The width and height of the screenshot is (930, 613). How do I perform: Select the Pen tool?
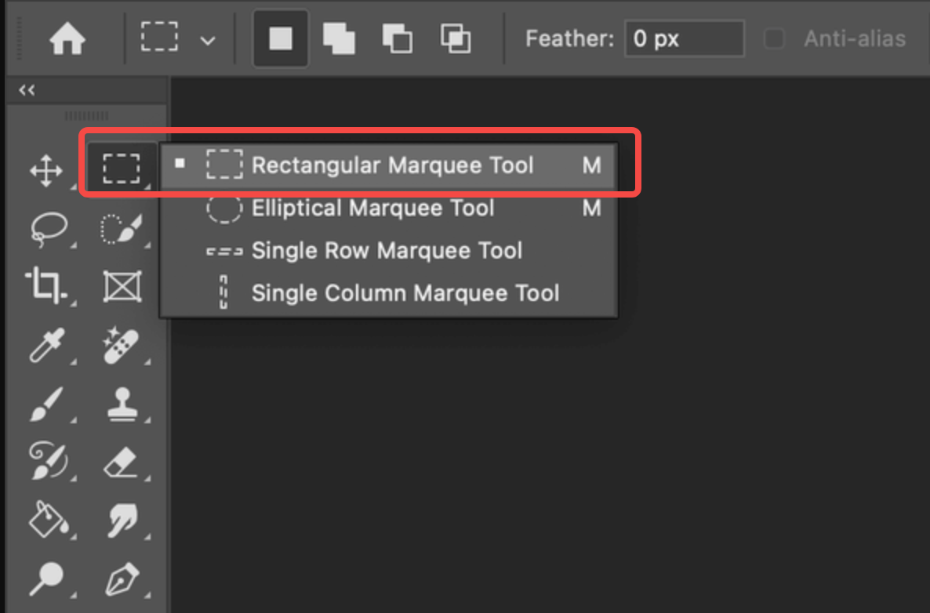(123, 580)
